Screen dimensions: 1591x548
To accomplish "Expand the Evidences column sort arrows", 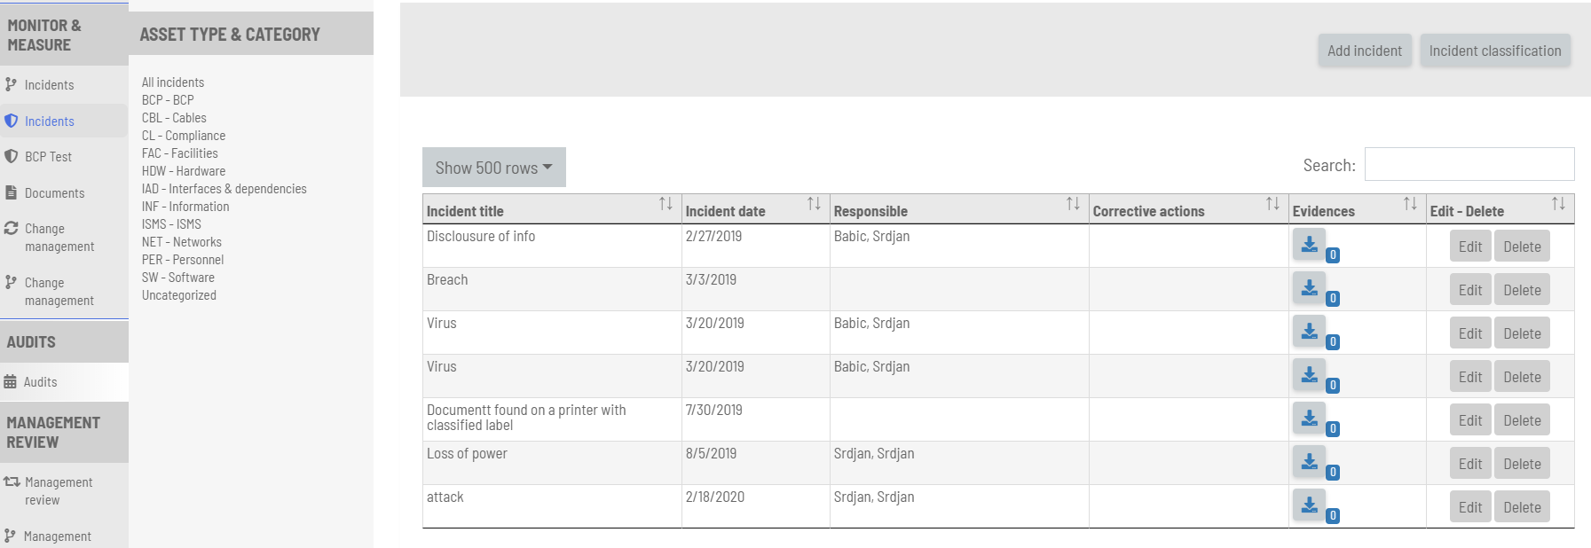I will pyautogui.click(x=1409, y=204).
